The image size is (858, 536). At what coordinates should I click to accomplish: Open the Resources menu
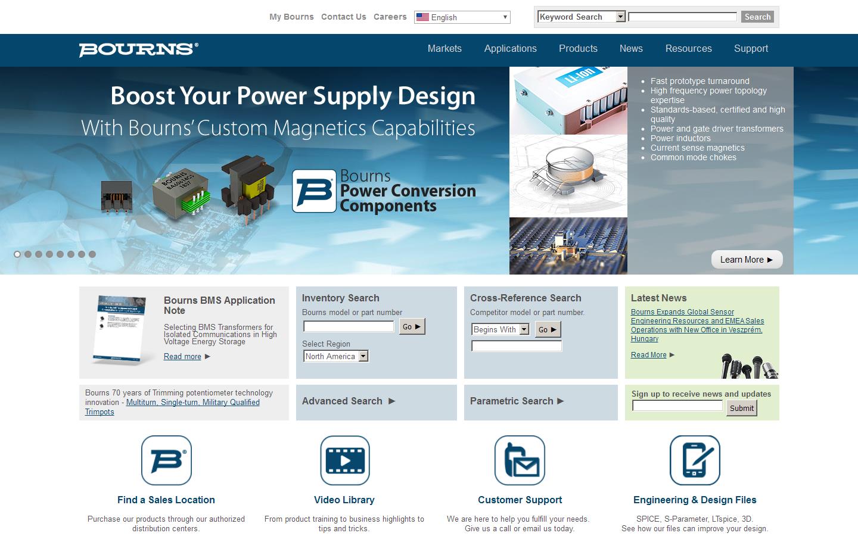688,49
